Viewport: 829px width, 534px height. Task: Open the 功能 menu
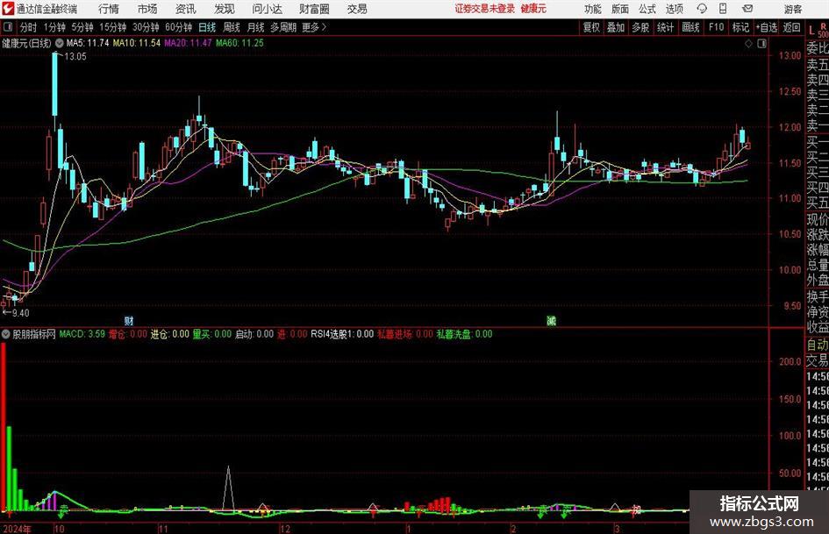coord(593,9)
